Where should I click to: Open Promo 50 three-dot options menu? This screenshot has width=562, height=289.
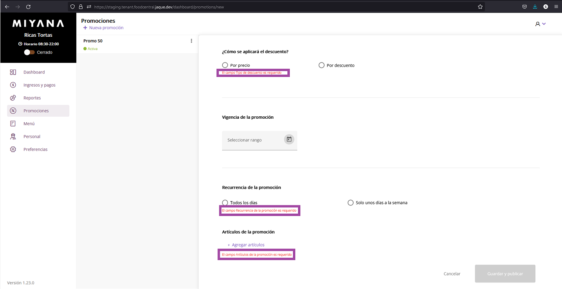tap(191, 41)
